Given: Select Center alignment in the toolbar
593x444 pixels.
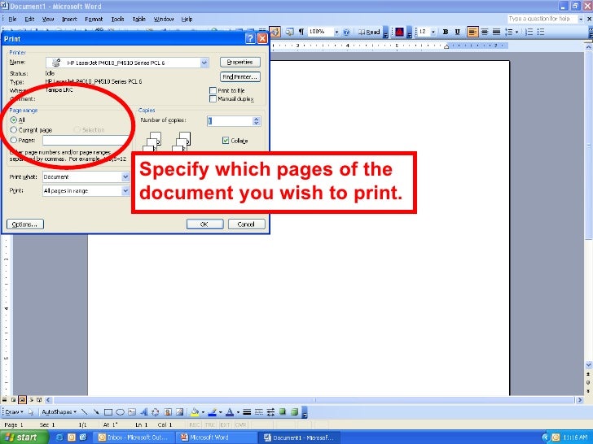Looking at the screenshot, I should point(485,32).
